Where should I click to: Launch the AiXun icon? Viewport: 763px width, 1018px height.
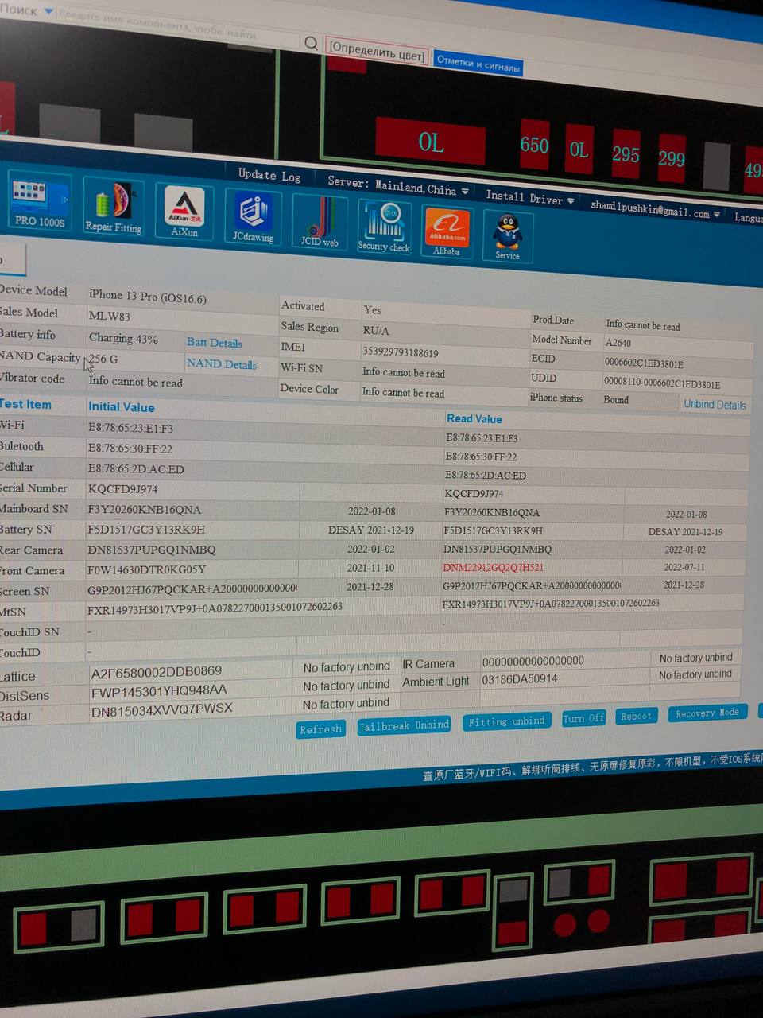184,212
